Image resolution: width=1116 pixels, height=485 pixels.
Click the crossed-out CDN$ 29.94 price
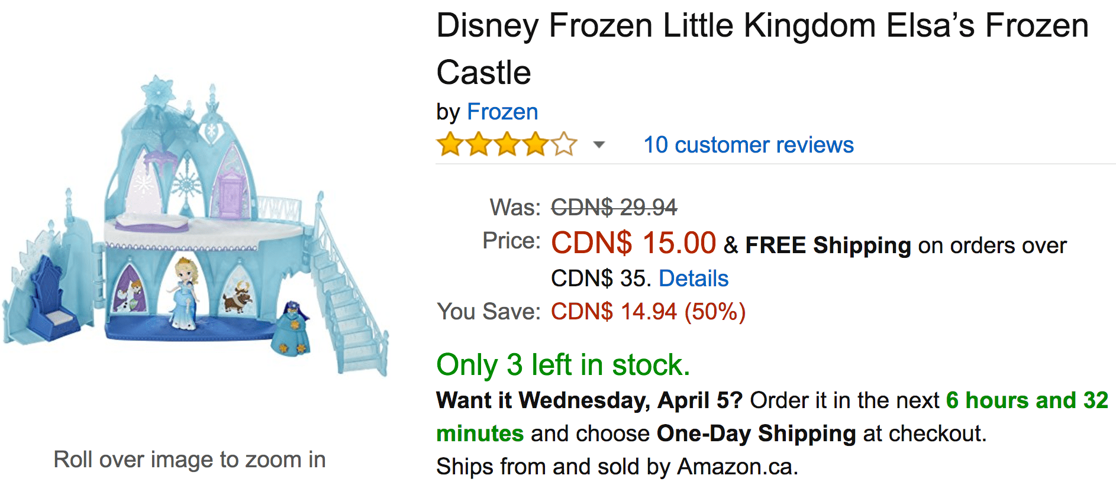point(614,208)
